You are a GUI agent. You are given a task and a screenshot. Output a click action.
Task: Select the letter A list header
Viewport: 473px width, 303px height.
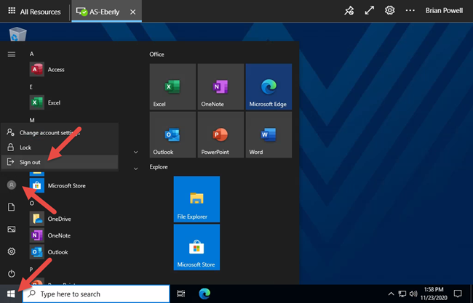click(32, 54)
